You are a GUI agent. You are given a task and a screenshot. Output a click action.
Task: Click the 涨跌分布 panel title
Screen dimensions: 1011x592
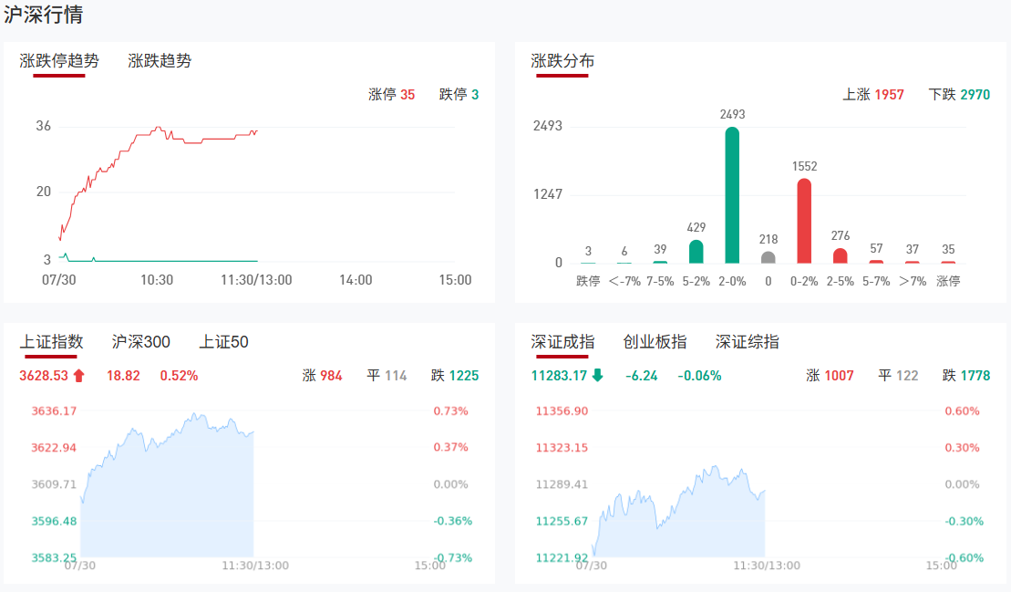(x=562, y=61)
